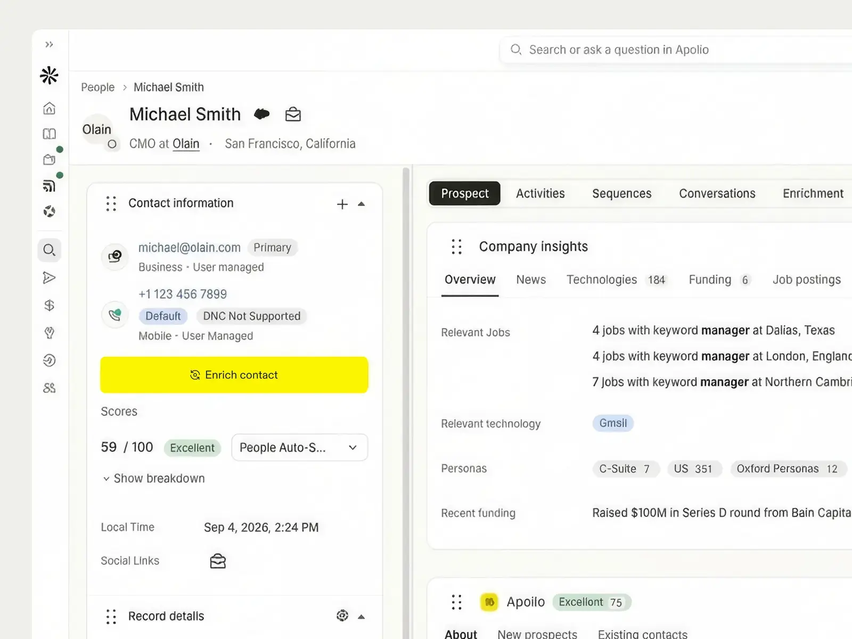Open the globe sidebar icon

pos(49,211)
